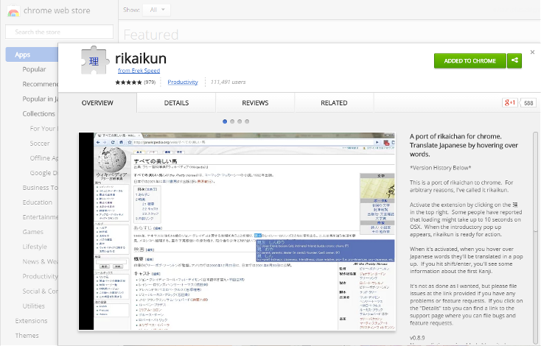
Task: Open the Education category
Action: [x=38, y=202]
